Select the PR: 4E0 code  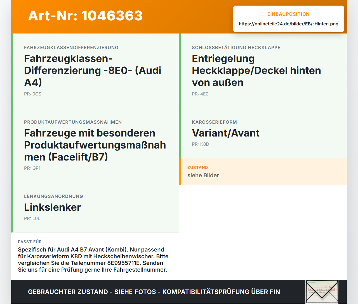200,94
